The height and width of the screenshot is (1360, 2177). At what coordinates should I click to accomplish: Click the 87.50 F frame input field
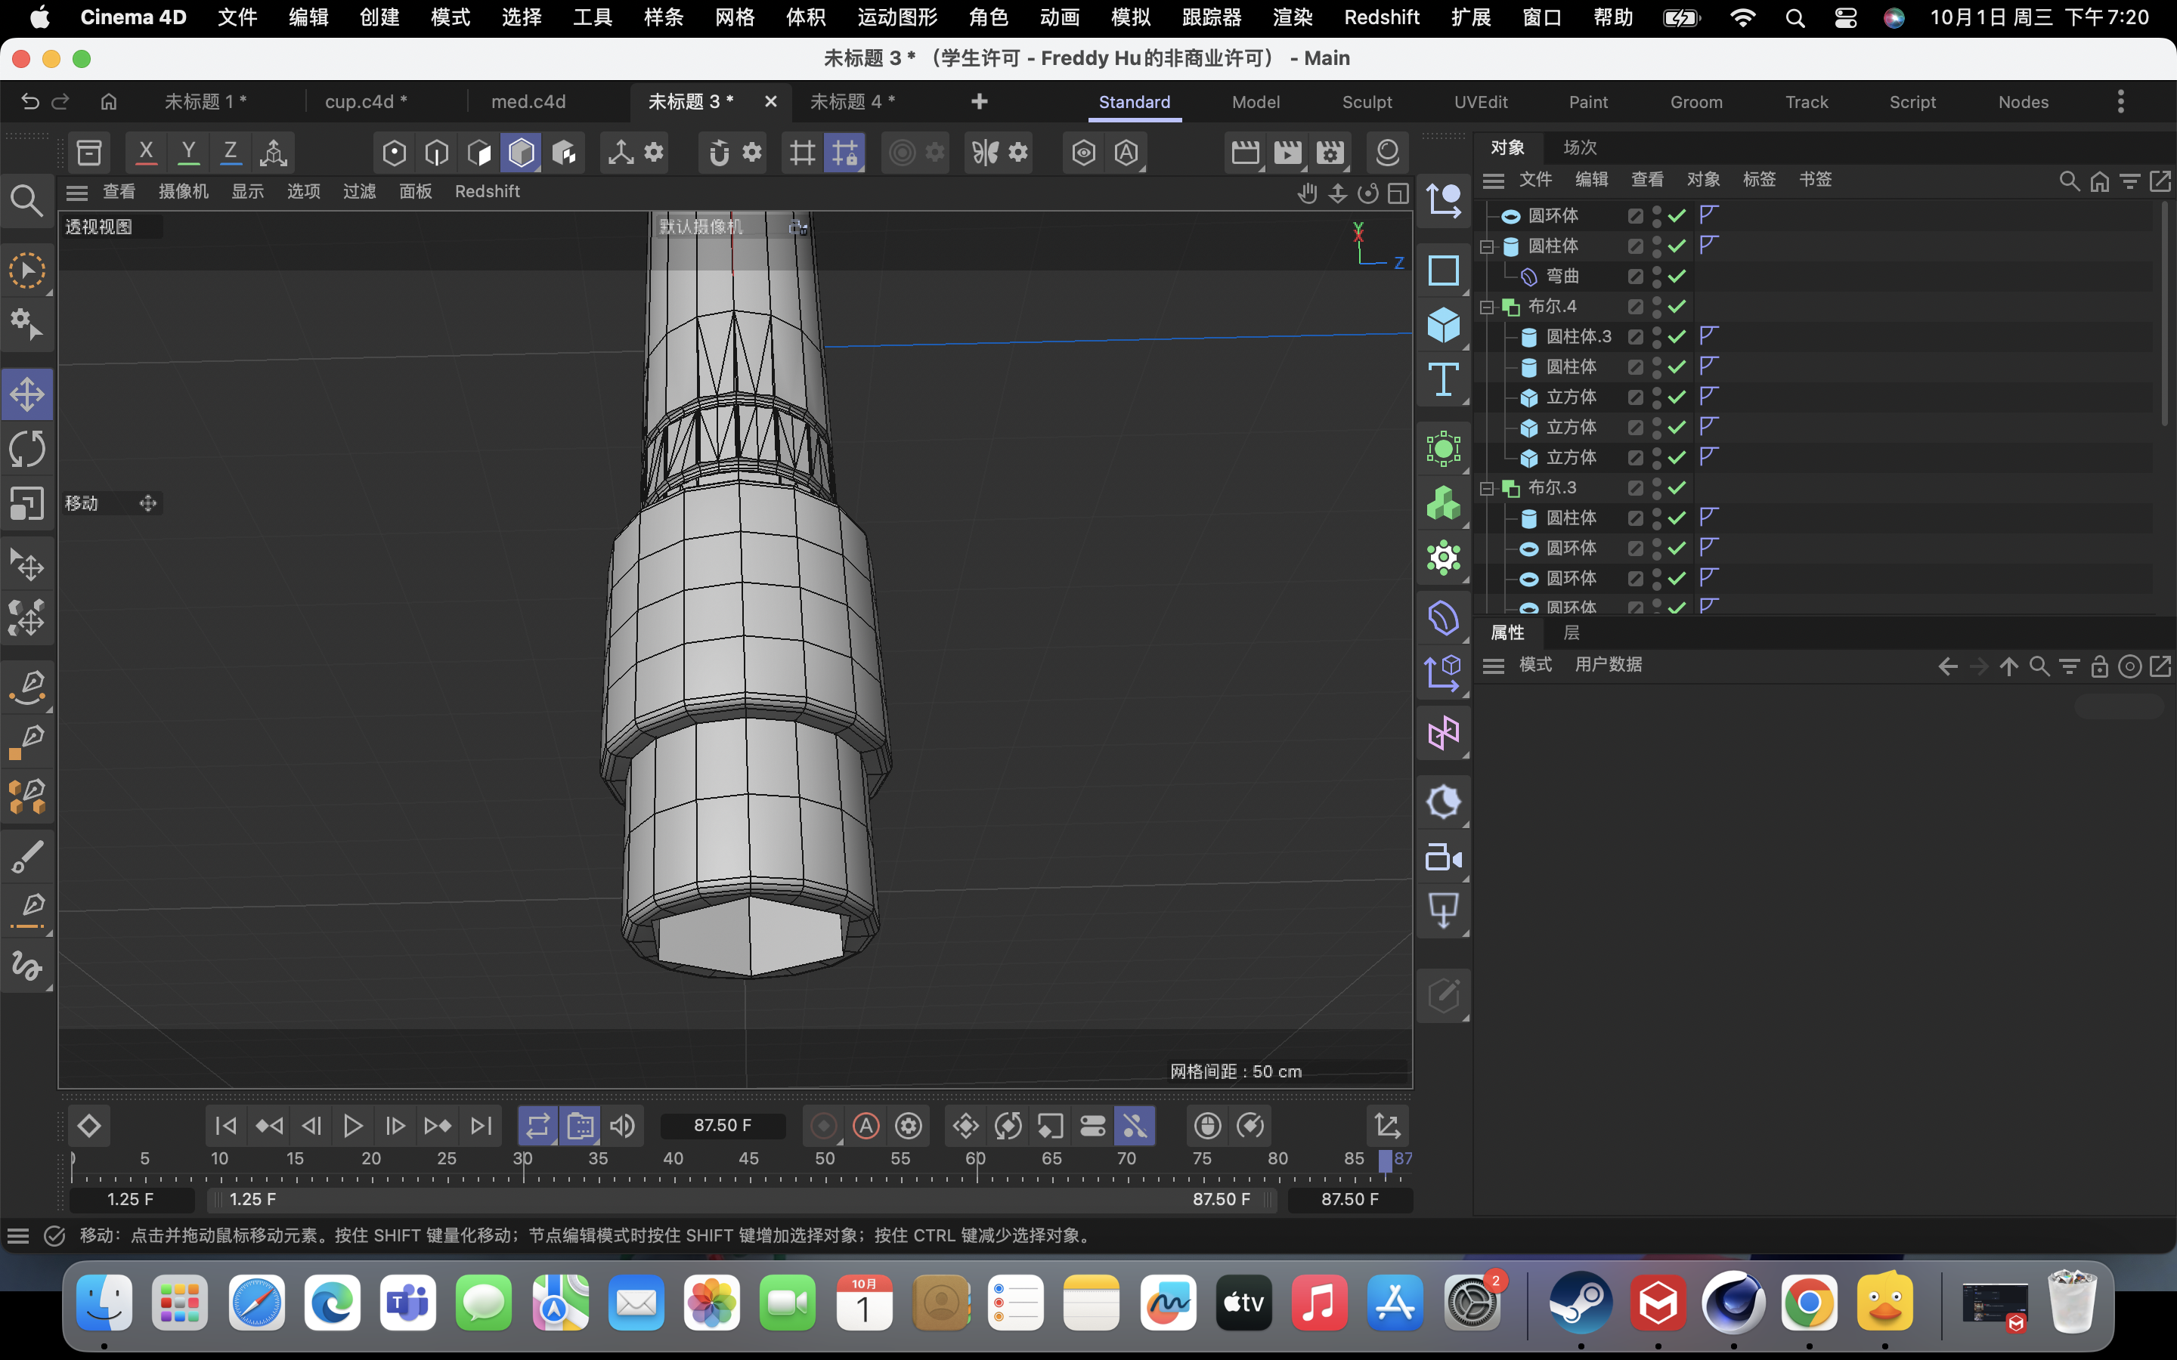723,1125
